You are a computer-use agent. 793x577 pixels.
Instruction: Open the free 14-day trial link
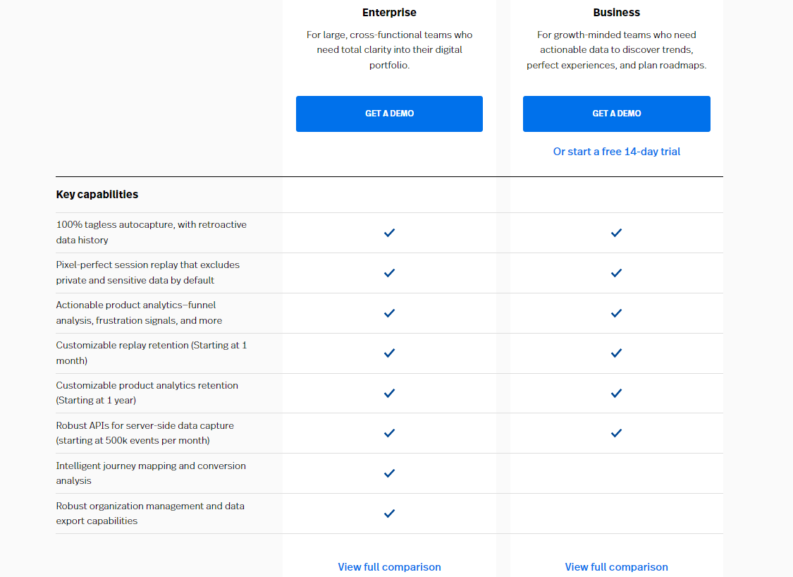click(x=616, y=152)
